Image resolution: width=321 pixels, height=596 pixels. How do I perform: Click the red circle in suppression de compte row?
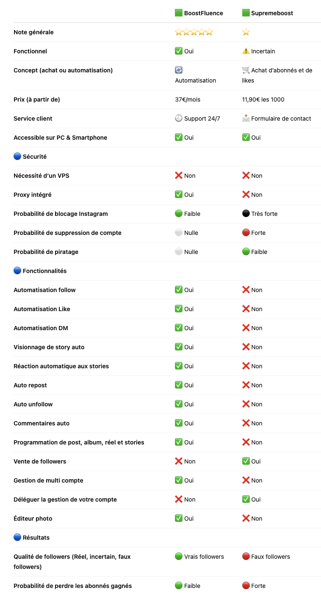coord(246,233)
